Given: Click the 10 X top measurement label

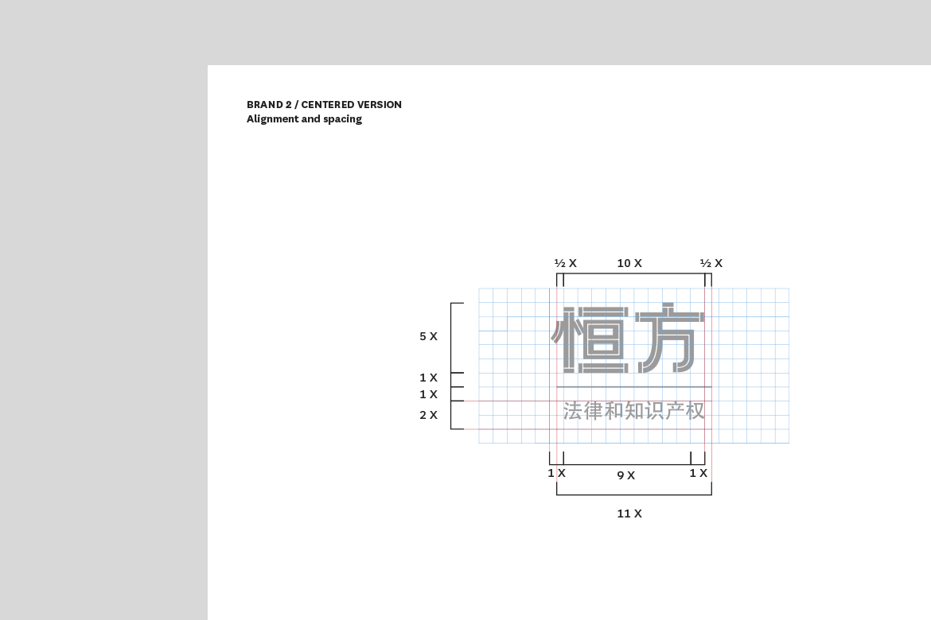Looking at the screenshot, I should point(629,263).
